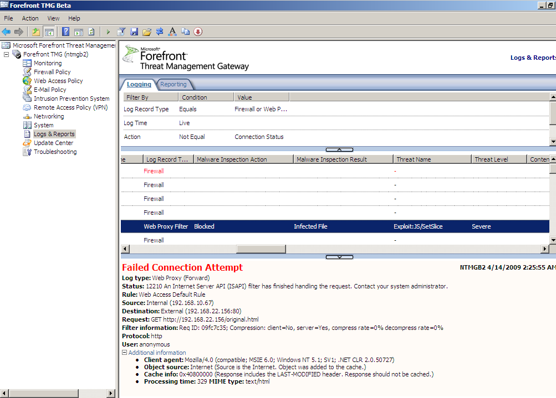Click down arrow of filter list vertical scrollbar
The image size is (556, 398).
(x=553, y=142)
